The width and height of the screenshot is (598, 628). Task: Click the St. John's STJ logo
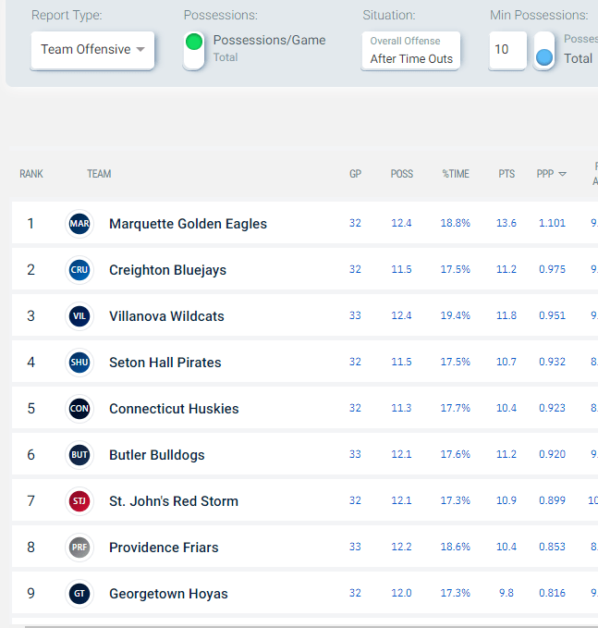point(79,501)
